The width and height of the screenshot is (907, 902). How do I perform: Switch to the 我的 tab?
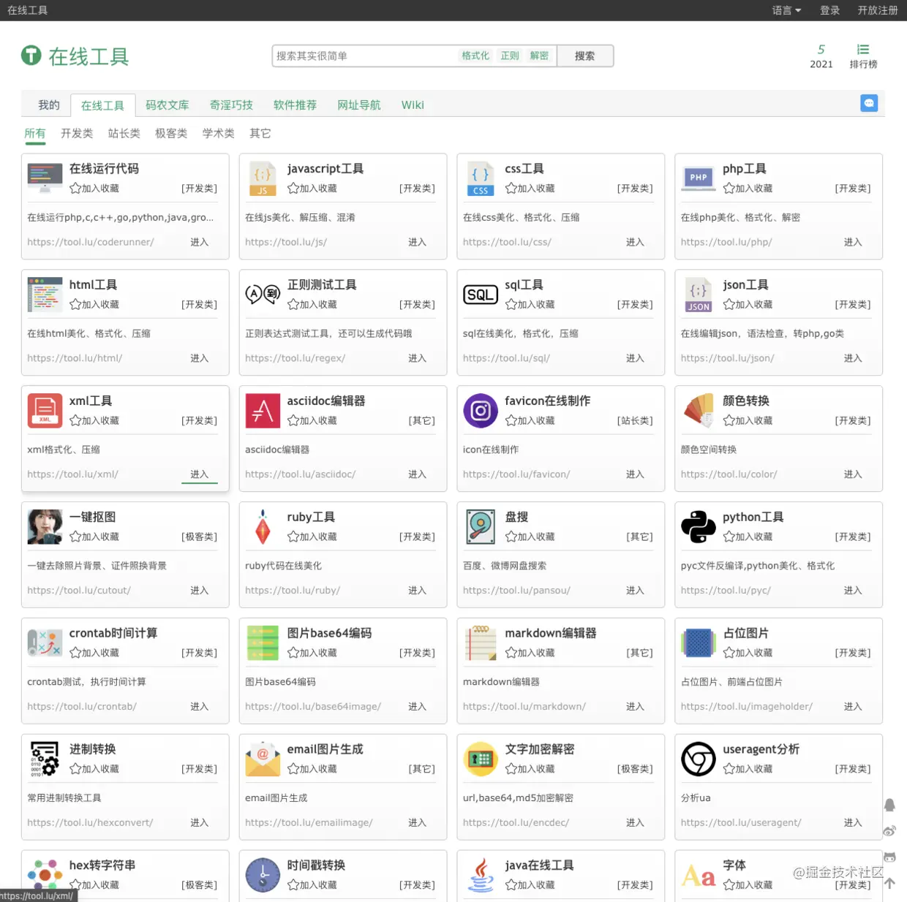click(x=49, y=105)
